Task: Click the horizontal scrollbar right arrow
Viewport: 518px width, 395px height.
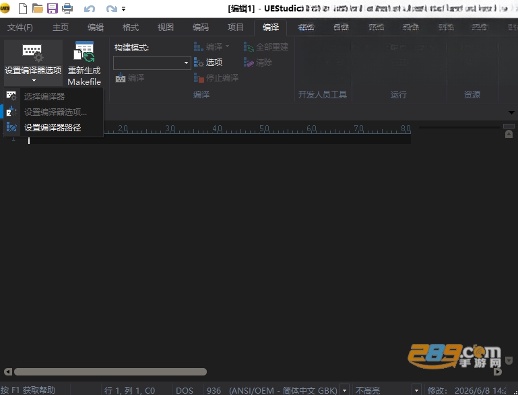Action: (x=498, y=372)
